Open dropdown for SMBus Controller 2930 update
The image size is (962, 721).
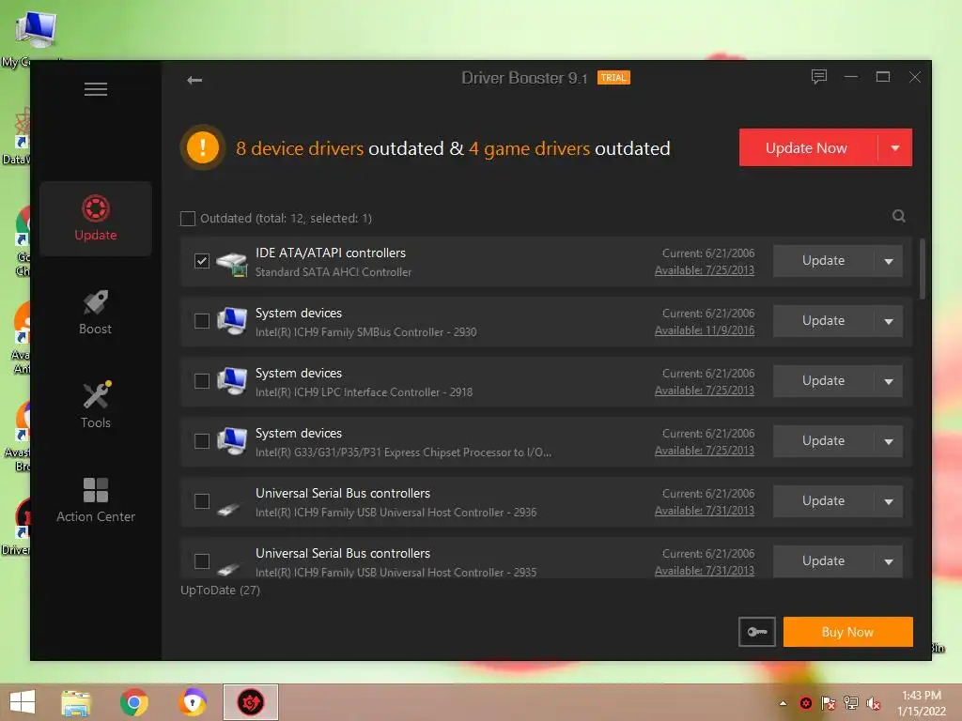pos(889,321)
